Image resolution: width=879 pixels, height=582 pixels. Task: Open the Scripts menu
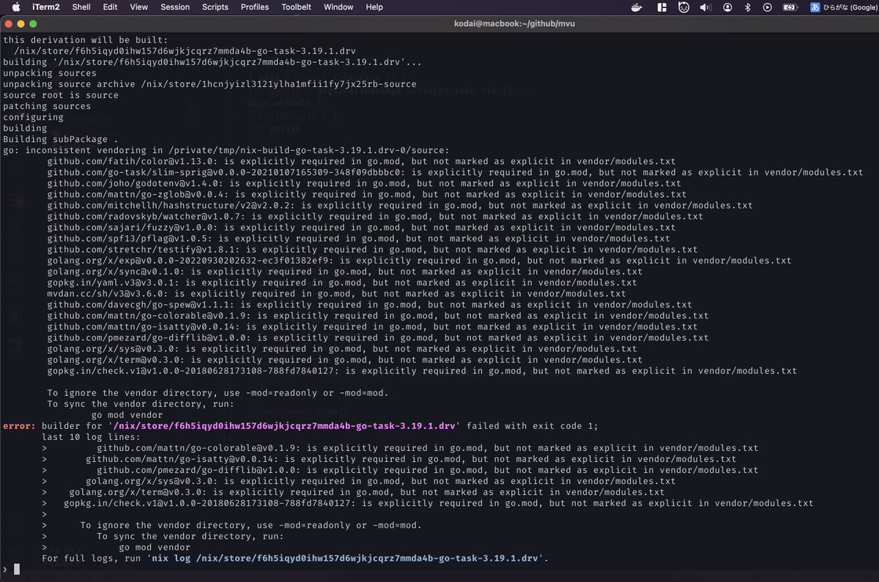pos(215,7)
